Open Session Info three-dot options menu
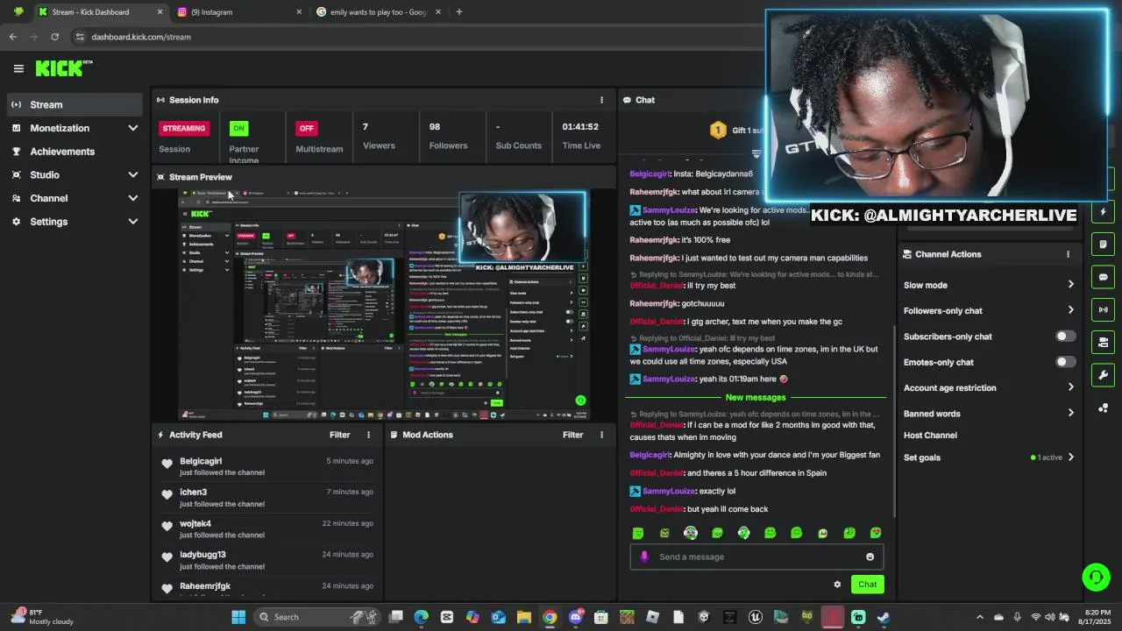Image resolution: width=1122 pixels, height=631 pixels. tap(601, 100)
